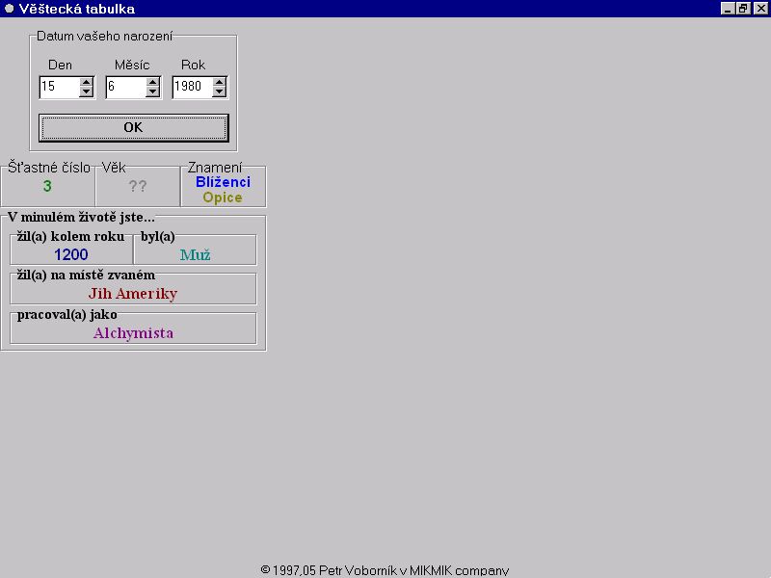Restore the window using title bar button
This screenshot has height=578, width=771.
click(743, 9)
